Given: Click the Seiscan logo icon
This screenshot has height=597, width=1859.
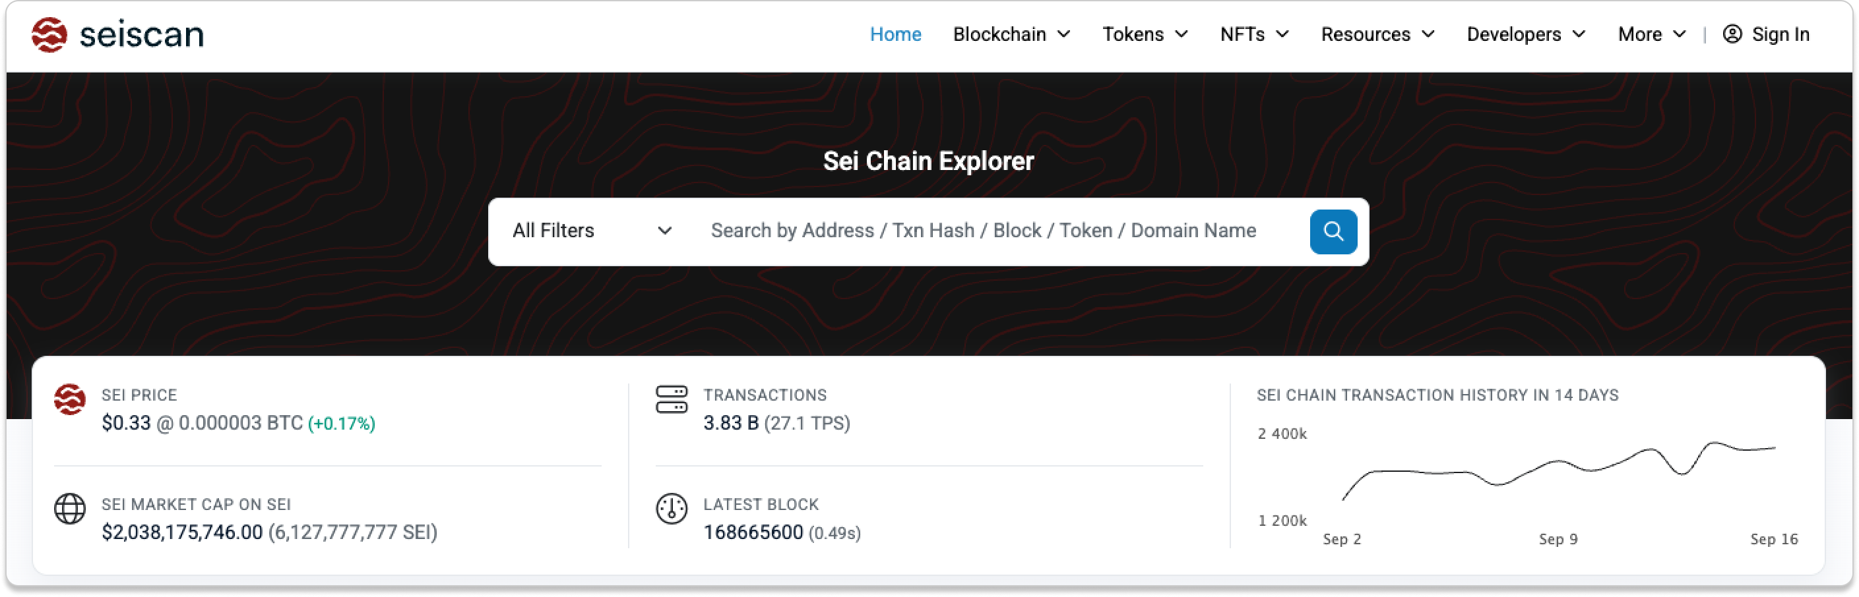Looking at the screenshot, I should [x=49, y=35].
